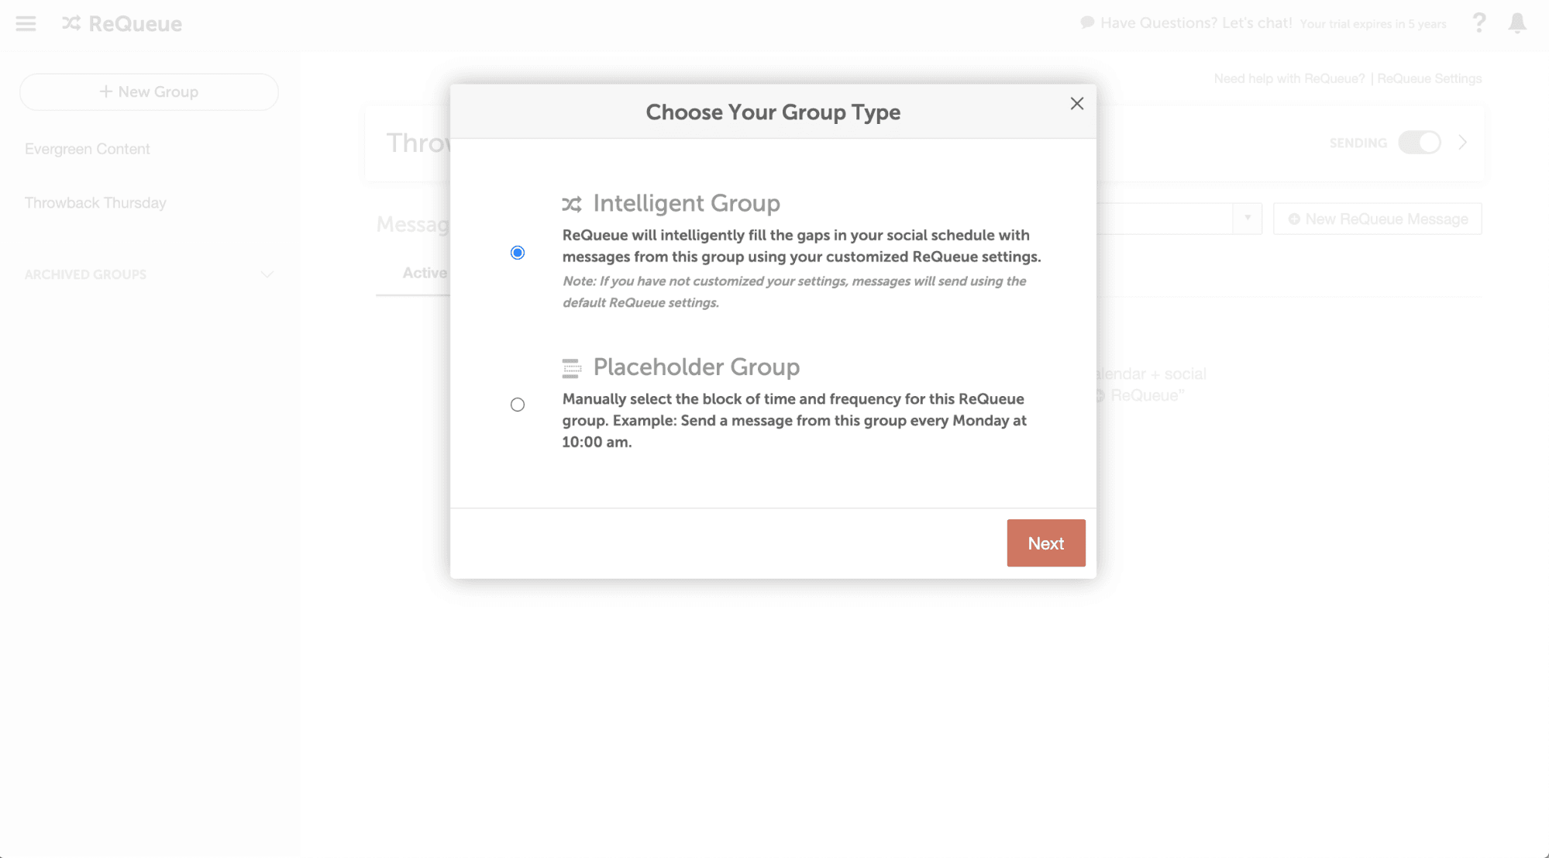Click the chat bubble icon
Image resolution: width=1549 pixels, height=858 pixels.
click(x=1087, y=22)
